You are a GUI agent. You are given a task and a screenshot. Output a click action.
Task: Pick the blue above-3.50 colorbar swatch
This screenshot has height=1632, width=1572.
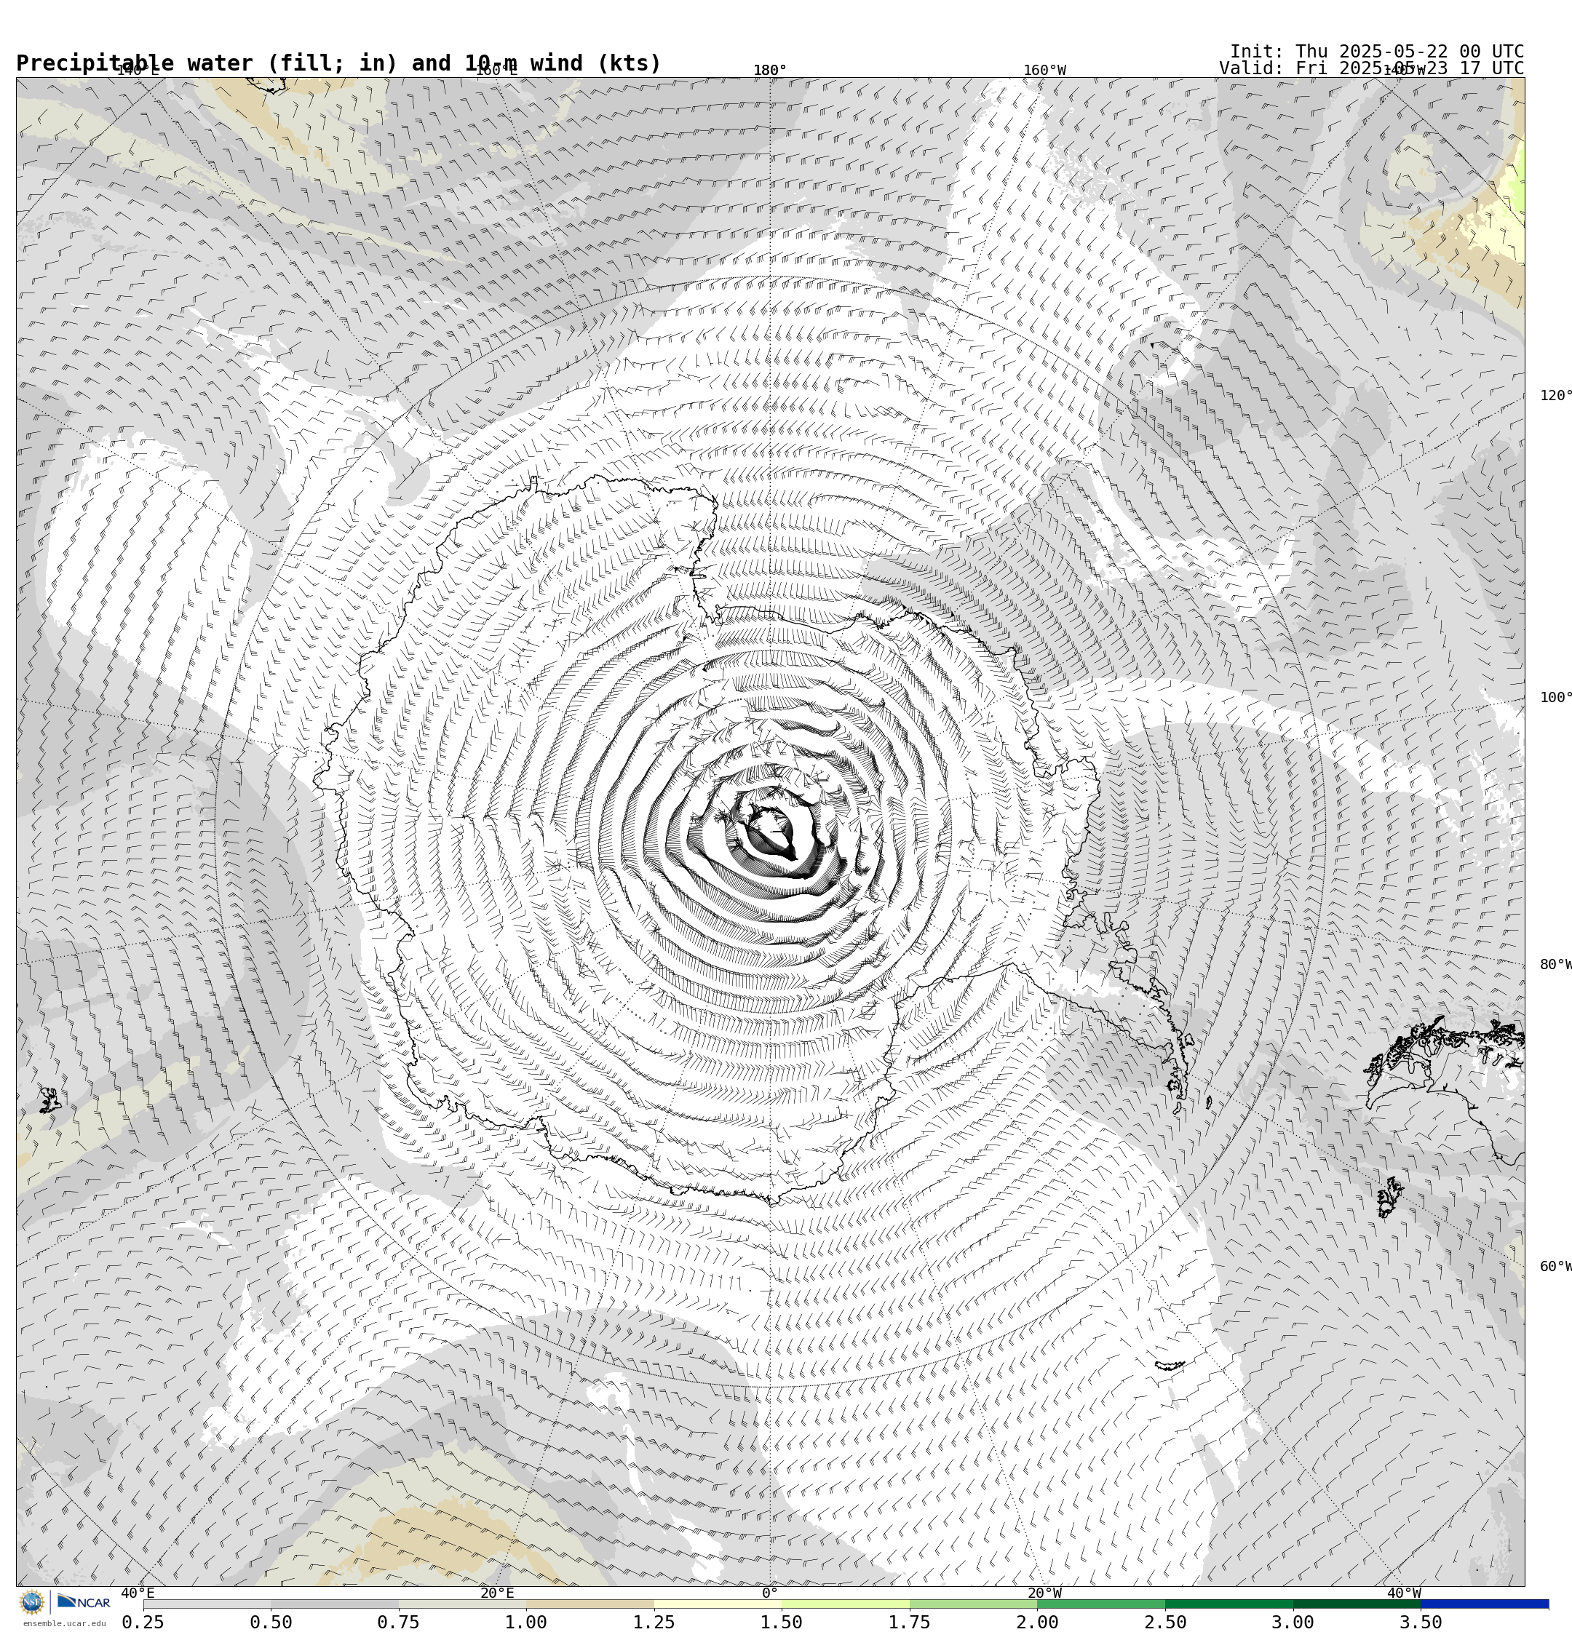click(x=1485, y=1604)
